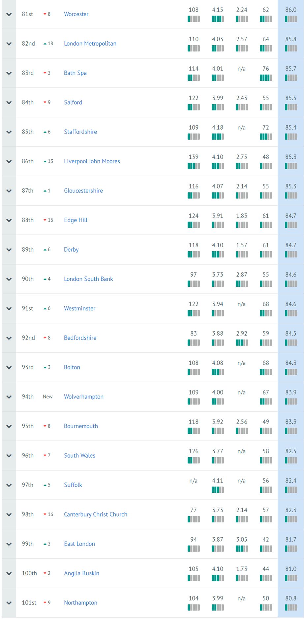Select the value '4.18' for Staffordshire
Image resolution: width=304 pixels, height=620 pixels.
click(x=218, y=128)
